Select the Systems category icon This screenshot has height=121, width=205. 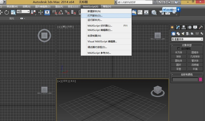pyautogui.click(x=202, y=34)
